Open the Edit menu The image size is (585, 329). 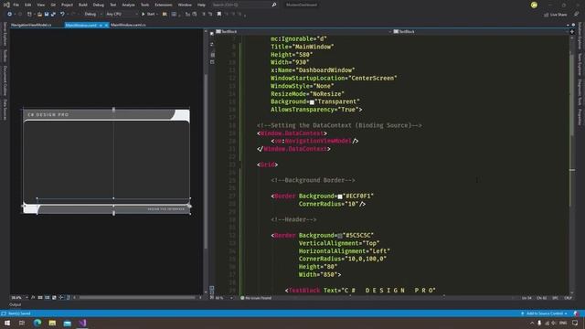[x=28, y=5]
